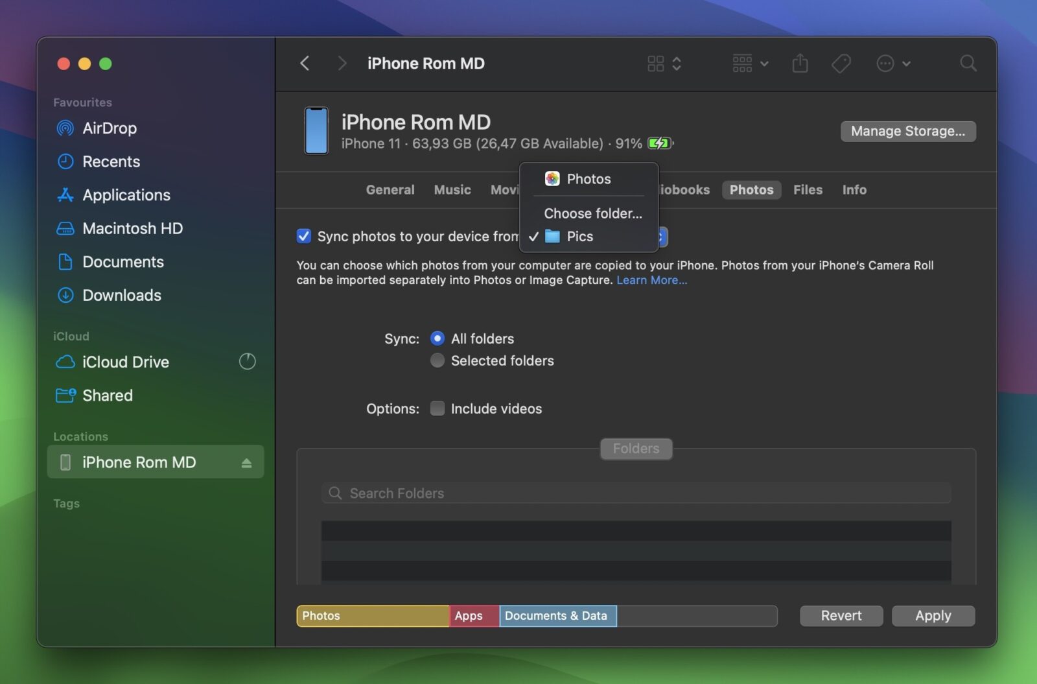This screenshot has height=684, width=1037.
Task: Select Choose folder… menu entry
Action: click(592, 213)
